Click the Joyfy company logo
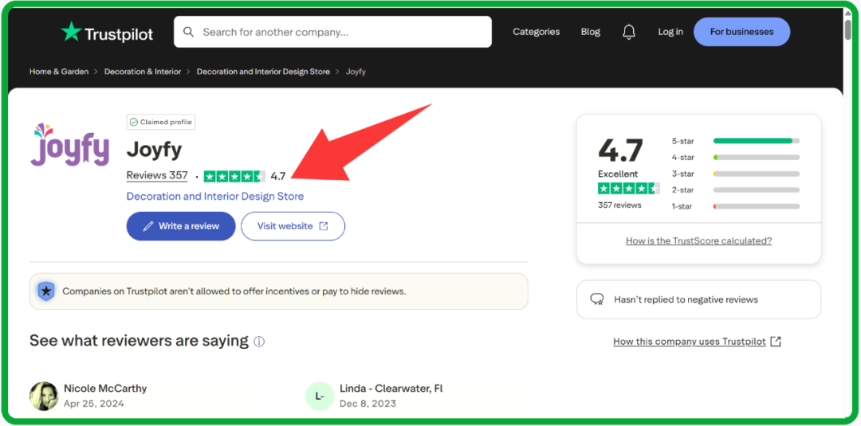Viewport: 861px width, 426px height. [x=69, y=144]
